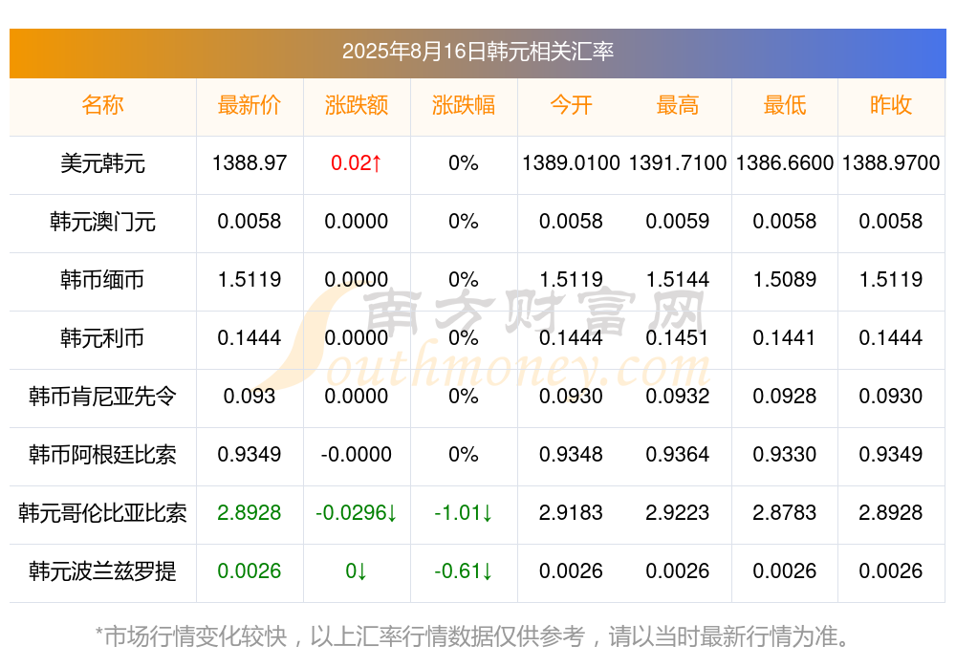Select the -0.61↓ percentage change
Image resolution: width=956 pixels, height=667 pixels.
pos(464,571)
